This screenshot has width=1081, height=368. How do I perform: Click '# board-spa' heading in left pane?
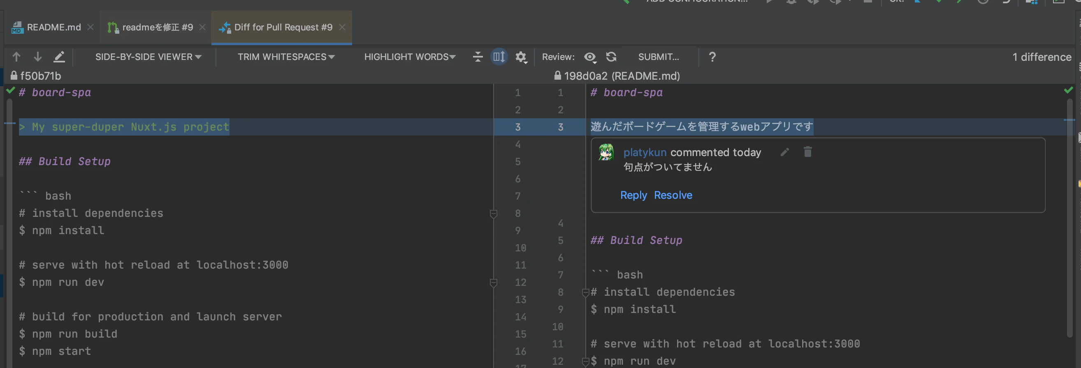55,92
